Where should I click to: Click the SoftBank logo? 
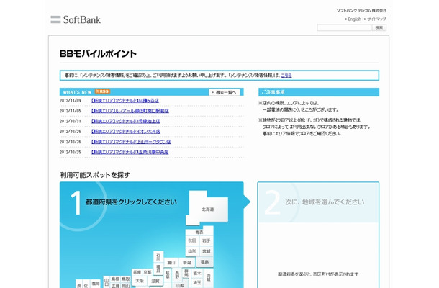pyautogui.click(x=76, y=19)
